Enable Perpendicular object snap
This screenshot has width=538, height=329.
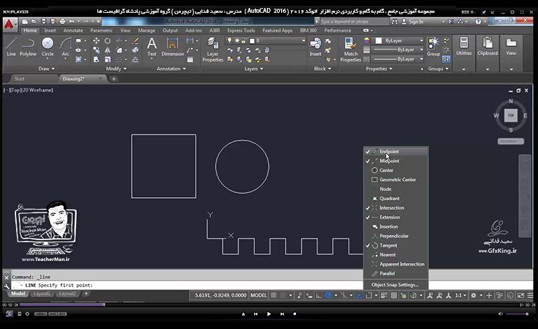pos(395,236)
